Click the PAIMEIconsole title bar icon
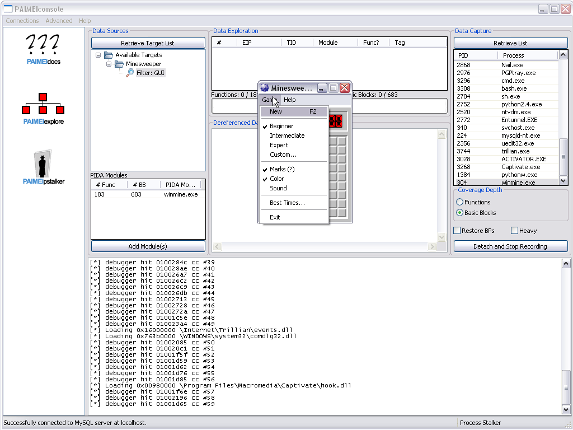 point(8,9)
